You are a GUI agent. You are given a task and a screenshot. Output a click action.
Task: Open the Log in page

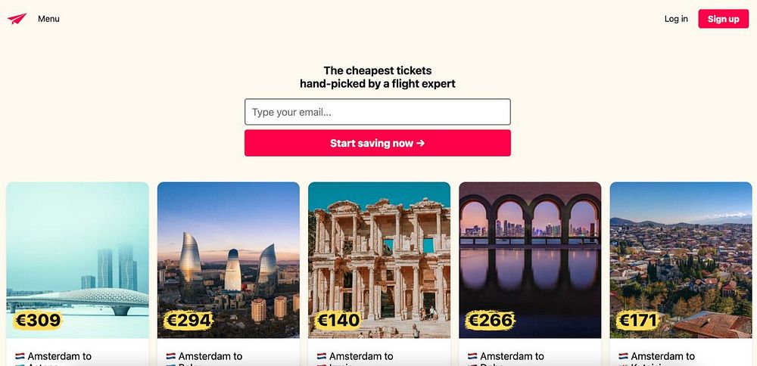tap(676, 19)
